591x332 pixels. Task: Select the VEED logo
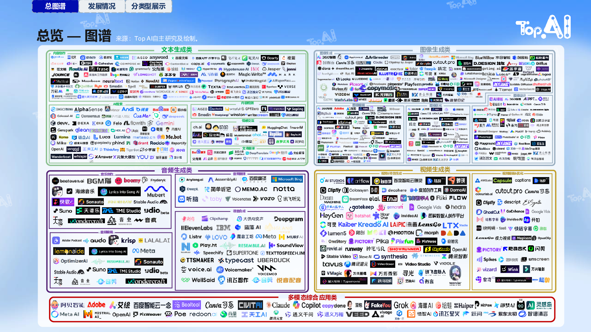coord(358,314)
